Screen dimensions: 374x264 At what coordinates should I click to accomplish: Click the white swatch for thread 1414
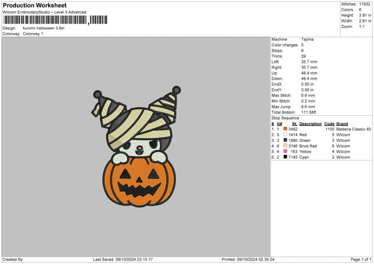285,134
